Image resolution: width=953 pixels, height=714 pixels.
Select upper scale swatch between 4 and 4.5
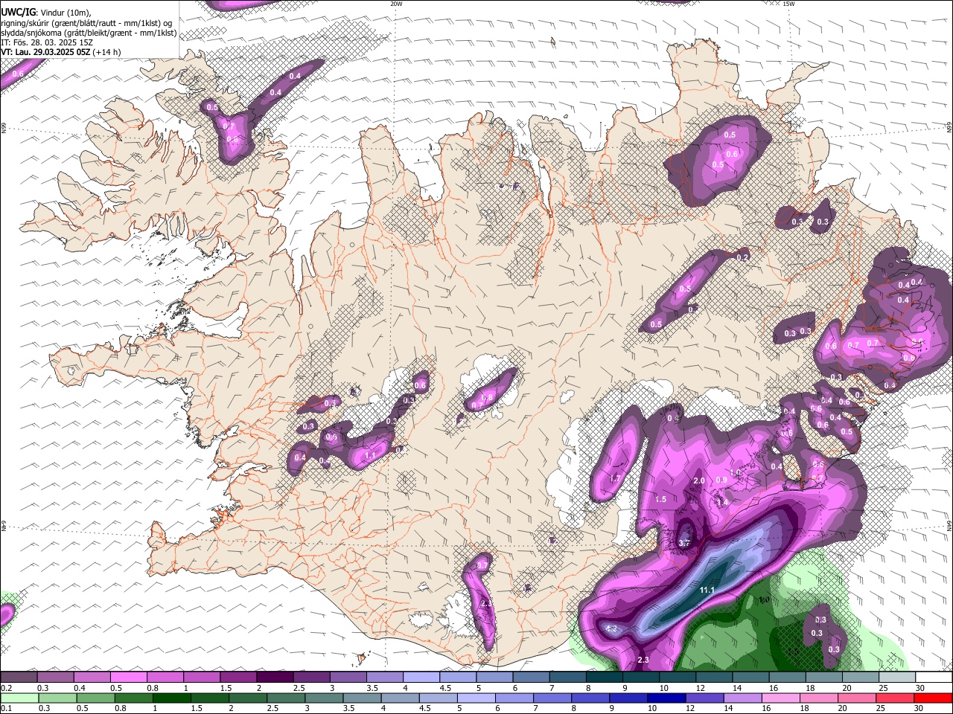421,678
